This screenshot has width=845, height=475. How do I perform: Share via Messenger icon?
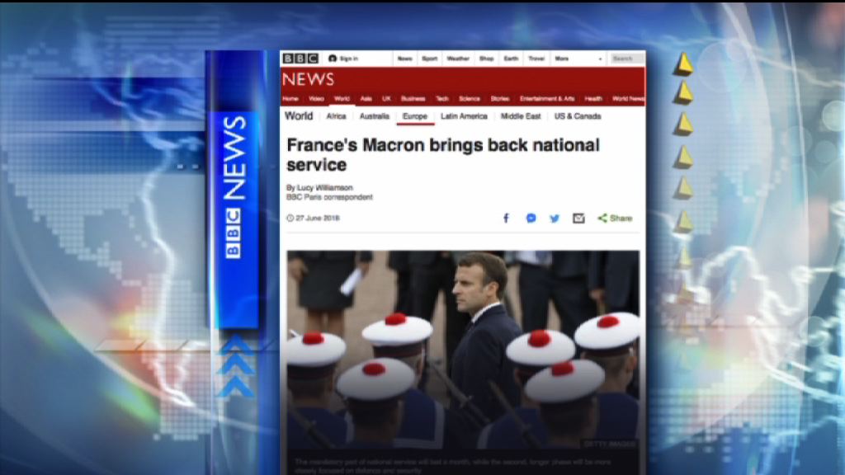[531, 218]
